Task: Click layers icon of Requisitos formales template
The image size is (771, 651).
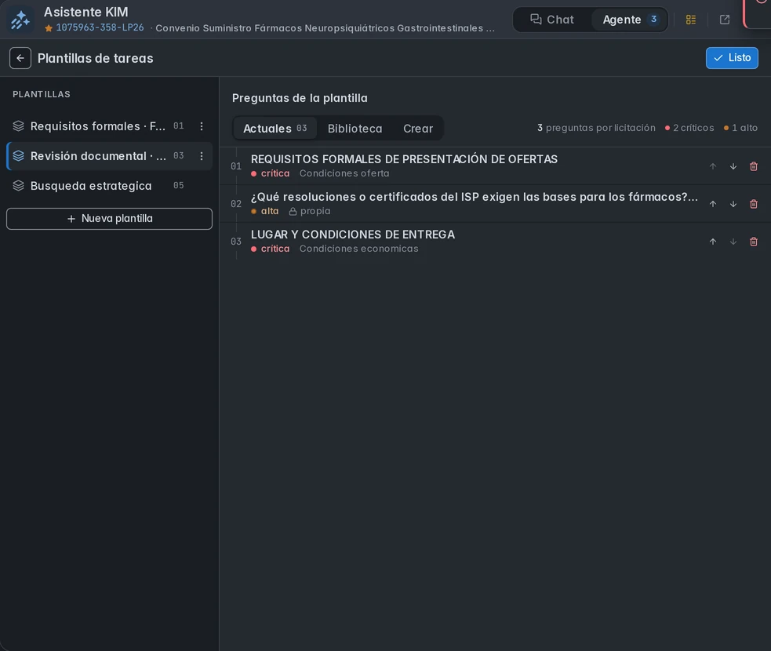Action: [x=18, y=126]
